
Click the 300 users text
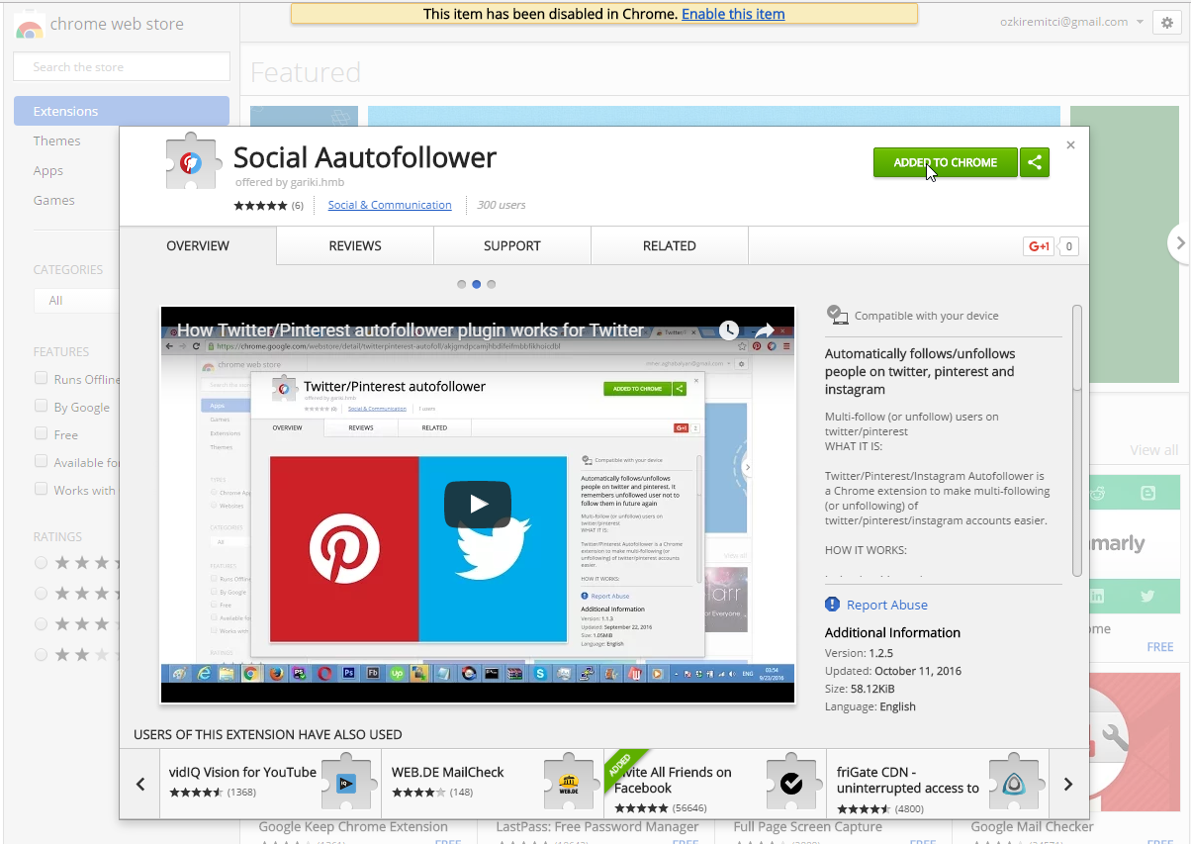[502, 205]
